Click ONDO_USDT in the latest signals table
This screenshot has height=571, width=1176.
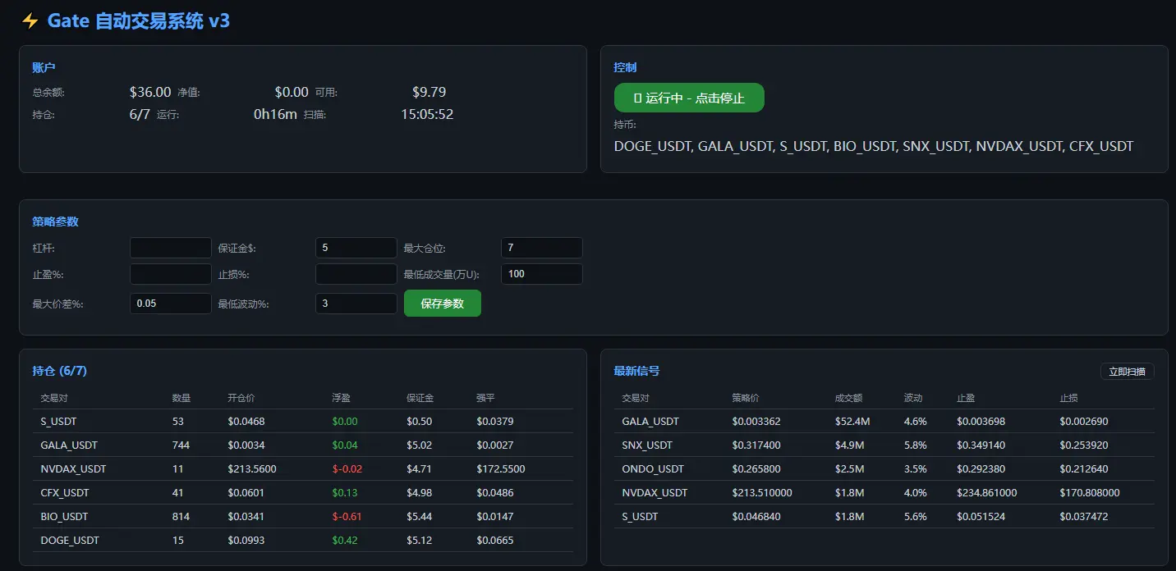(651, 469)
